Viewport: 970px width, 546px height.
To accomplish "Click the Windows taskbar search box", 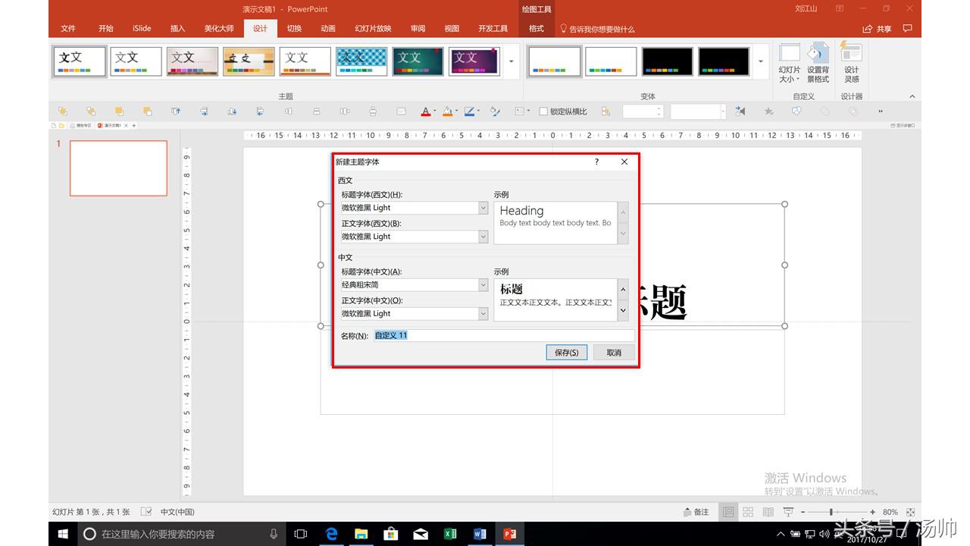I will coord(181,534).
